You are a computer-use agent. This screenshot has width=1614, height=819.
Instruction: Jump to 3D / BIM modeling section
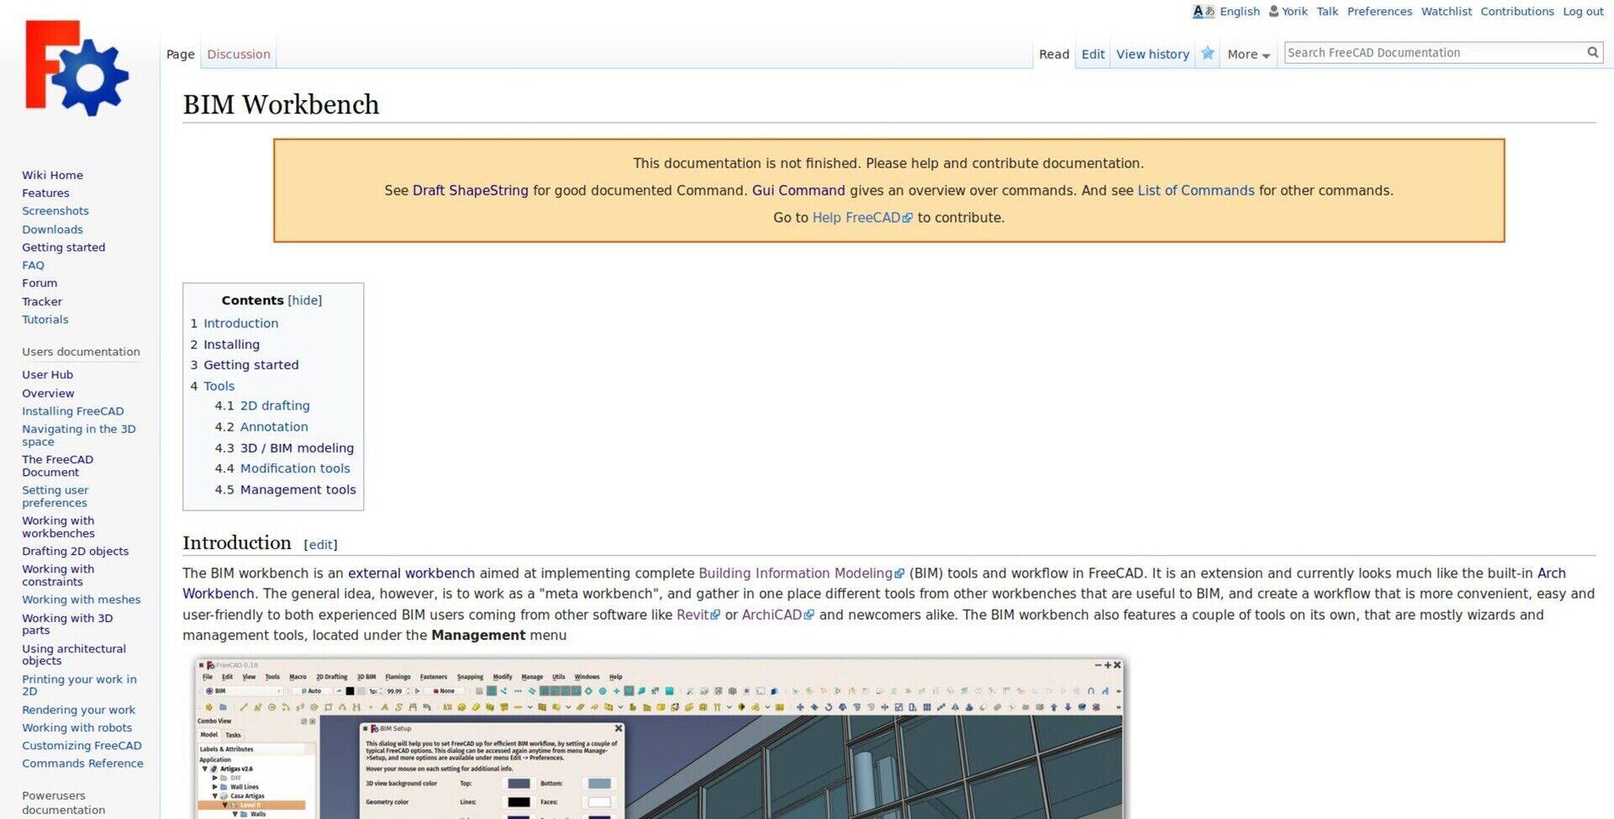click(296, 448)
